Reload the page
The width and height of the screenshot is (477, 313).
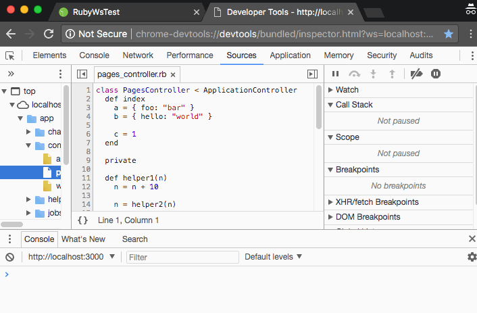pyautogui.click(x=49, y=34)
